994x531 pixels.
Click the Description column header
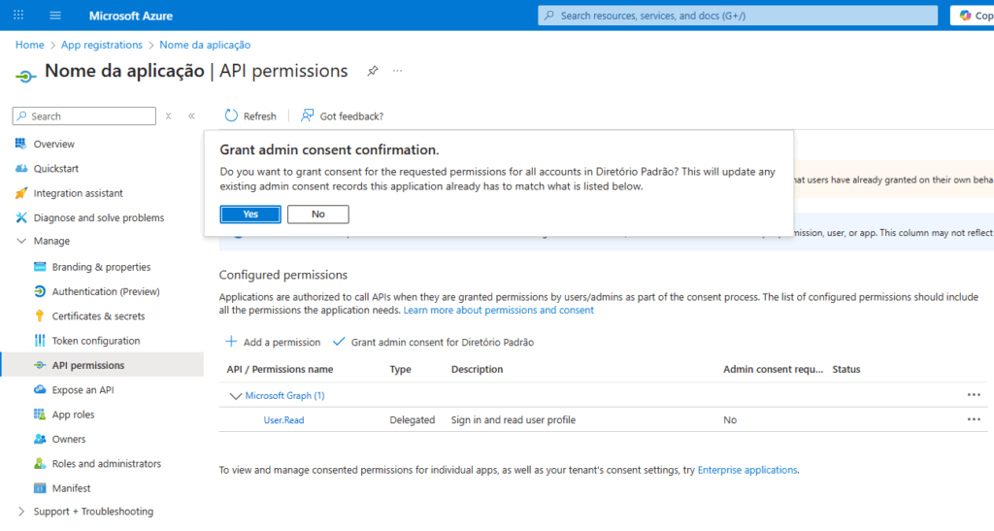(477, 370)
